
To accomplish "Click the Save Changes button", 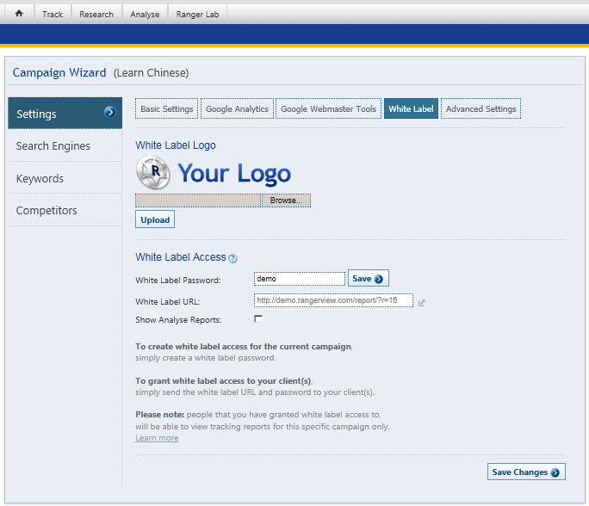I will tap(526, 472).
